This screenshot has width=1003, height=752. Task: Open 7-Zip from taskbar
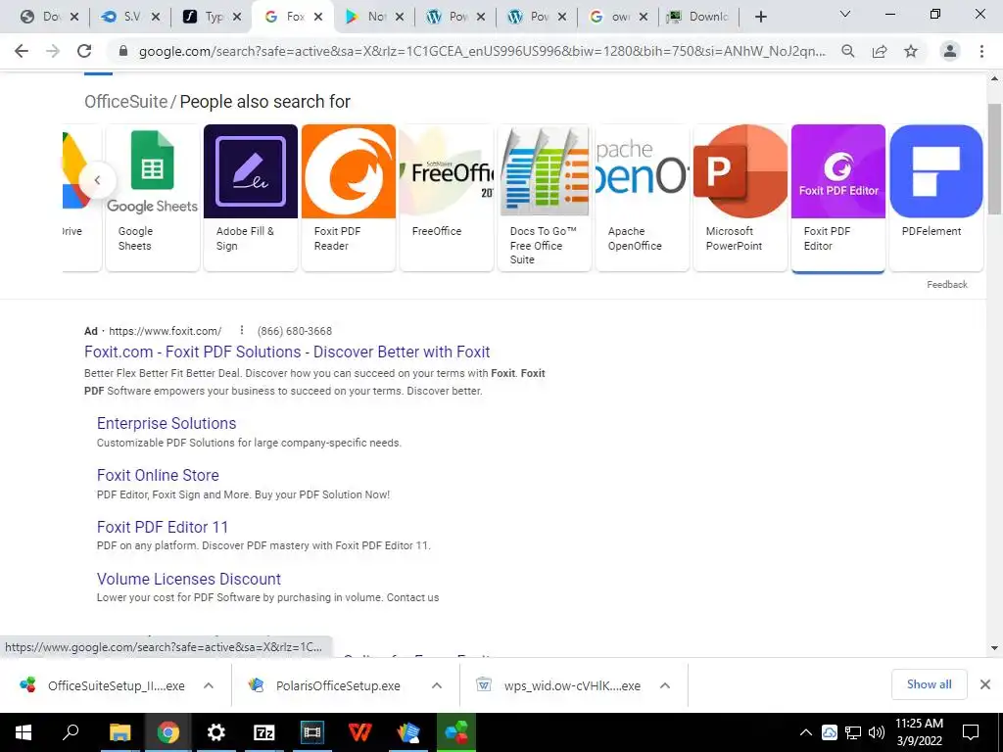pyautogui.click(x=264, y=732)
